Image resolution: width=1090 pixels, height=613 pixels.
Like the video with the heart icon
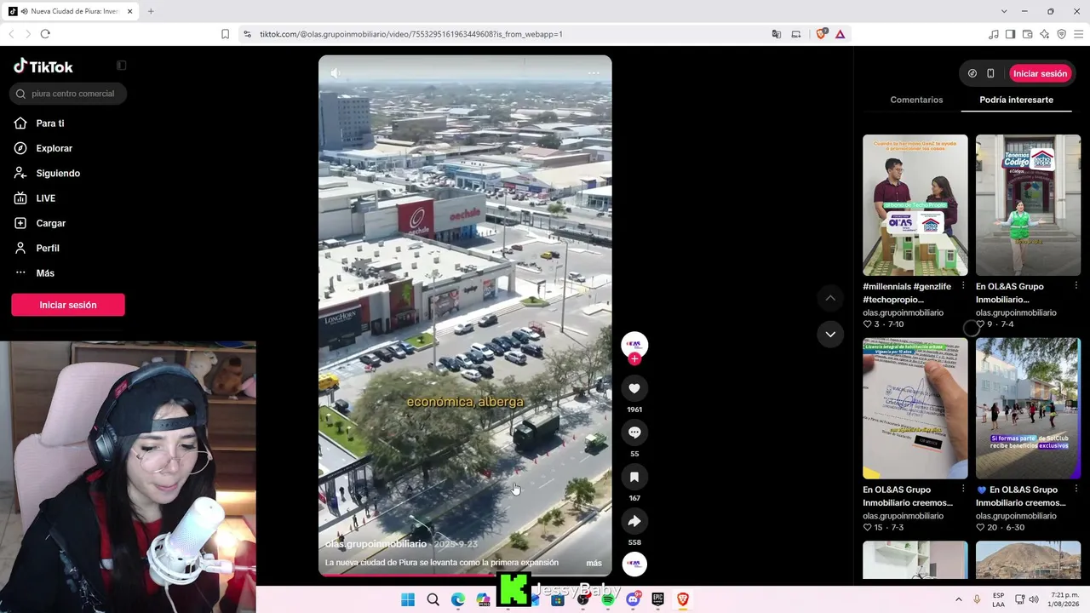click(634, 388)
